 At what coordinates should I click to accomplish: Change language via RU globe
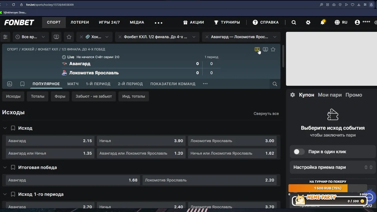[341, 22]
